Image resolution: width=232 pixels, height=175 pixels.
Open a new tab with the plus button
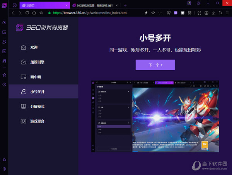pyautogui.click(x=125, y=5)
